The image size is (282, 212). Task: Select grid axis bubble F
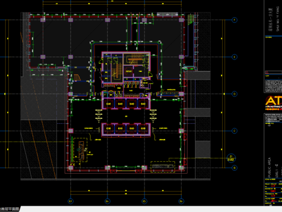click(x=234, y=20)
